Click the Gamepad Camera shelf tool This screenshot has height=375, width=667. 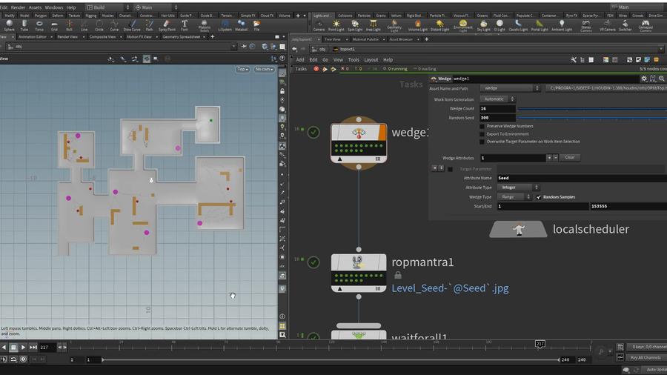pyautogui.click(x=646, y=25)
